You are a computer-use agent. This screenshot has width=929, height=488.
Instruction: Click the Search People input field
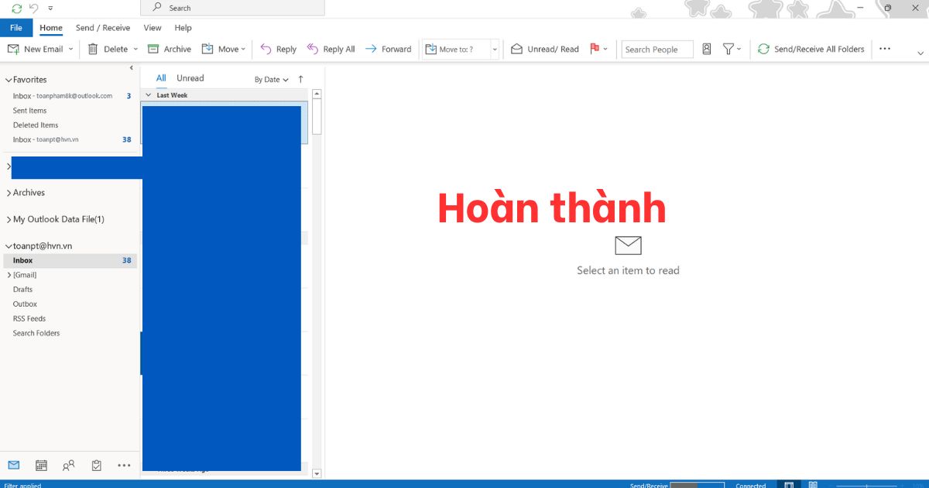(x=656, y=50)
